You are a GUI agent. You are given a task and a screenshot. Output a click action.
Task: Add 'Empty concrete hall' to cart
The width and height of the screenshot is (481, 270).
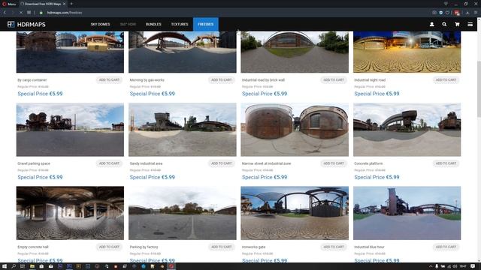click(x=109, y=247)
